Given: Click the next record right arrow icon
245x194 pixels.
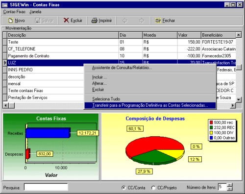Looking at the screenshot, I should tap(142, 21).
